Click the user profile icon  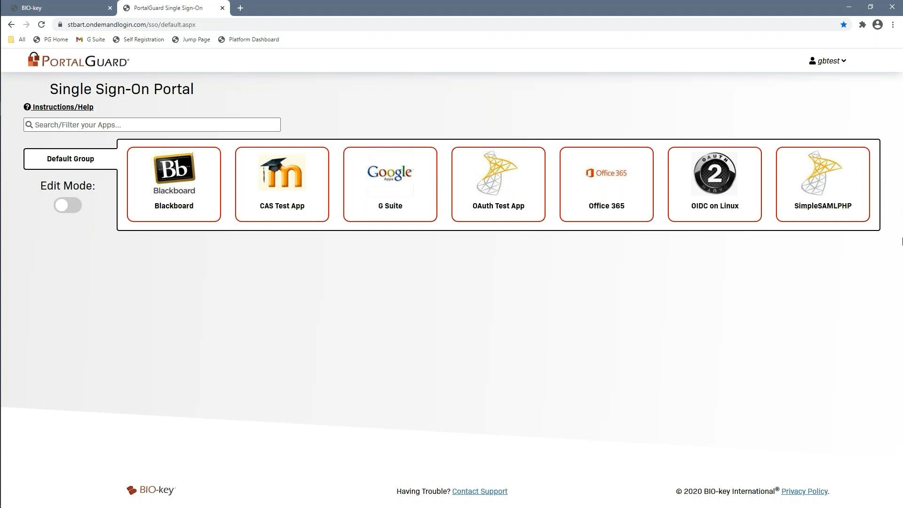tap(812, 61)
